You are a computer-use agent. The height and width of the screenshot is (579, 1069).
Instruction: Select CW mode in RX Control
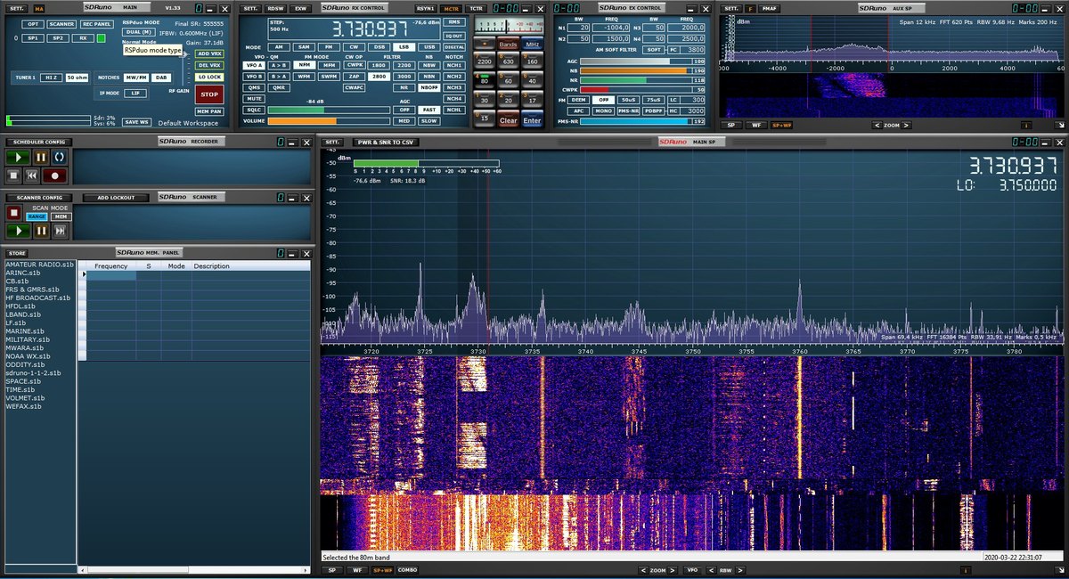(x=355, y=46)
